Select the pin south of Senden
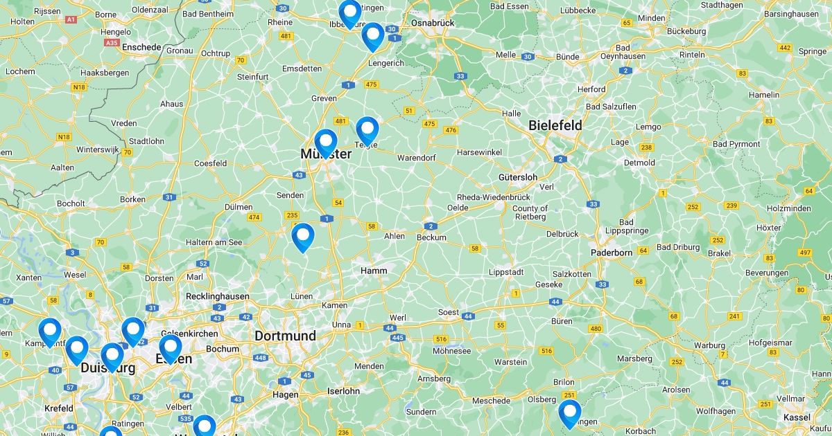This screenshot has width=832, height=436. 303,238
